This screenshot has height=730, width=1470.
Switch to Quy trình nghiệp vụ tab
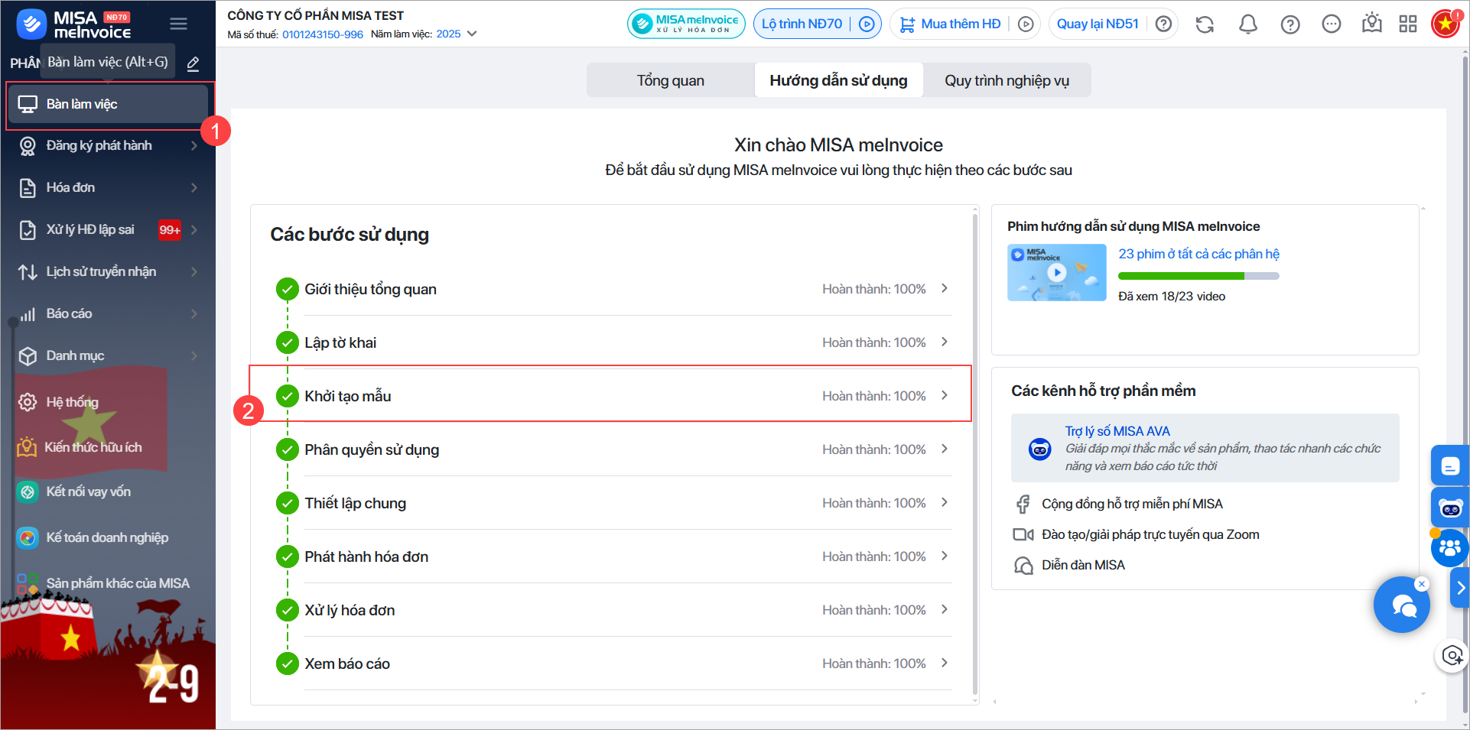pos(1007,80)
